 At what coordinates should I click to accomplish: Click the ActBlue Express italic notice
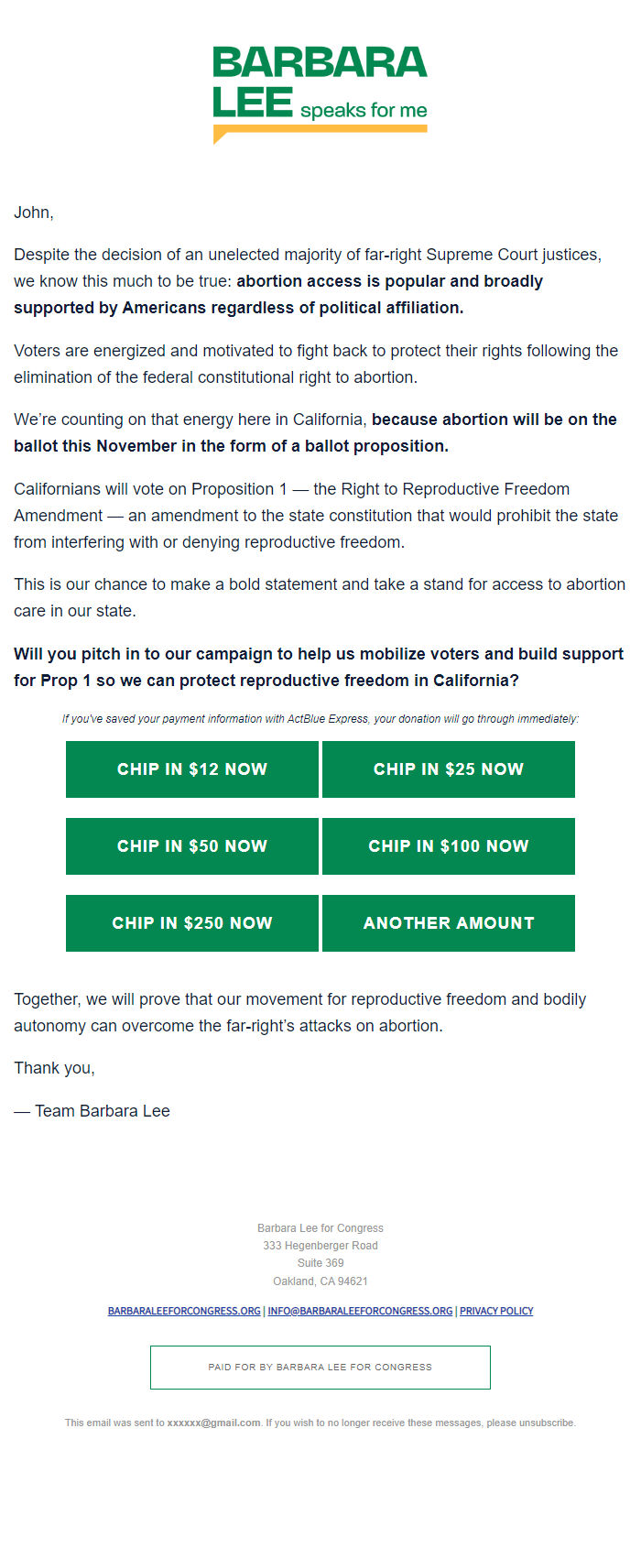pyautogui.click(x=320, y=719)
